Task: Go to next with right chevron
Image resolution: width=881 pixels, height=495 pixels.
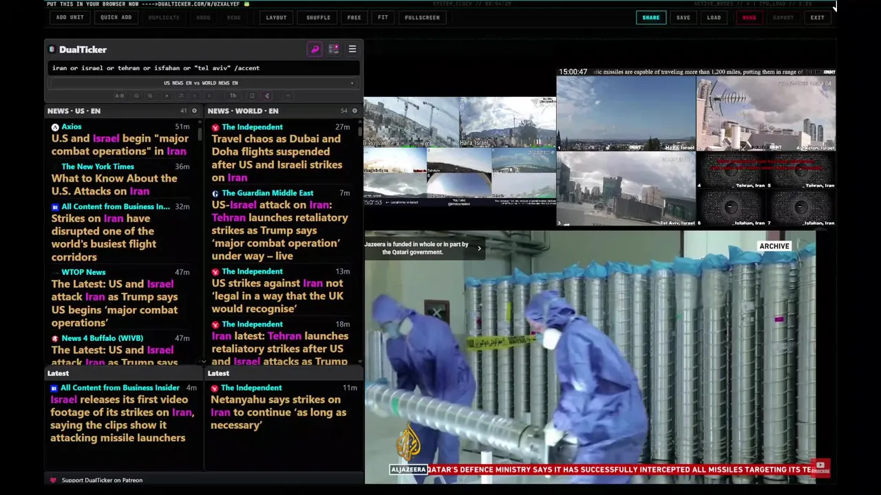Action: pyautogui.click(x=209, y=96)
